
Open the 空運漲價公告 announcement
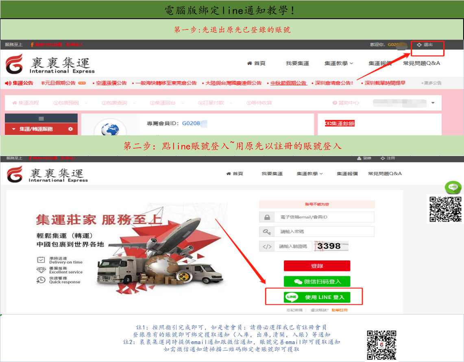point(111,83)
